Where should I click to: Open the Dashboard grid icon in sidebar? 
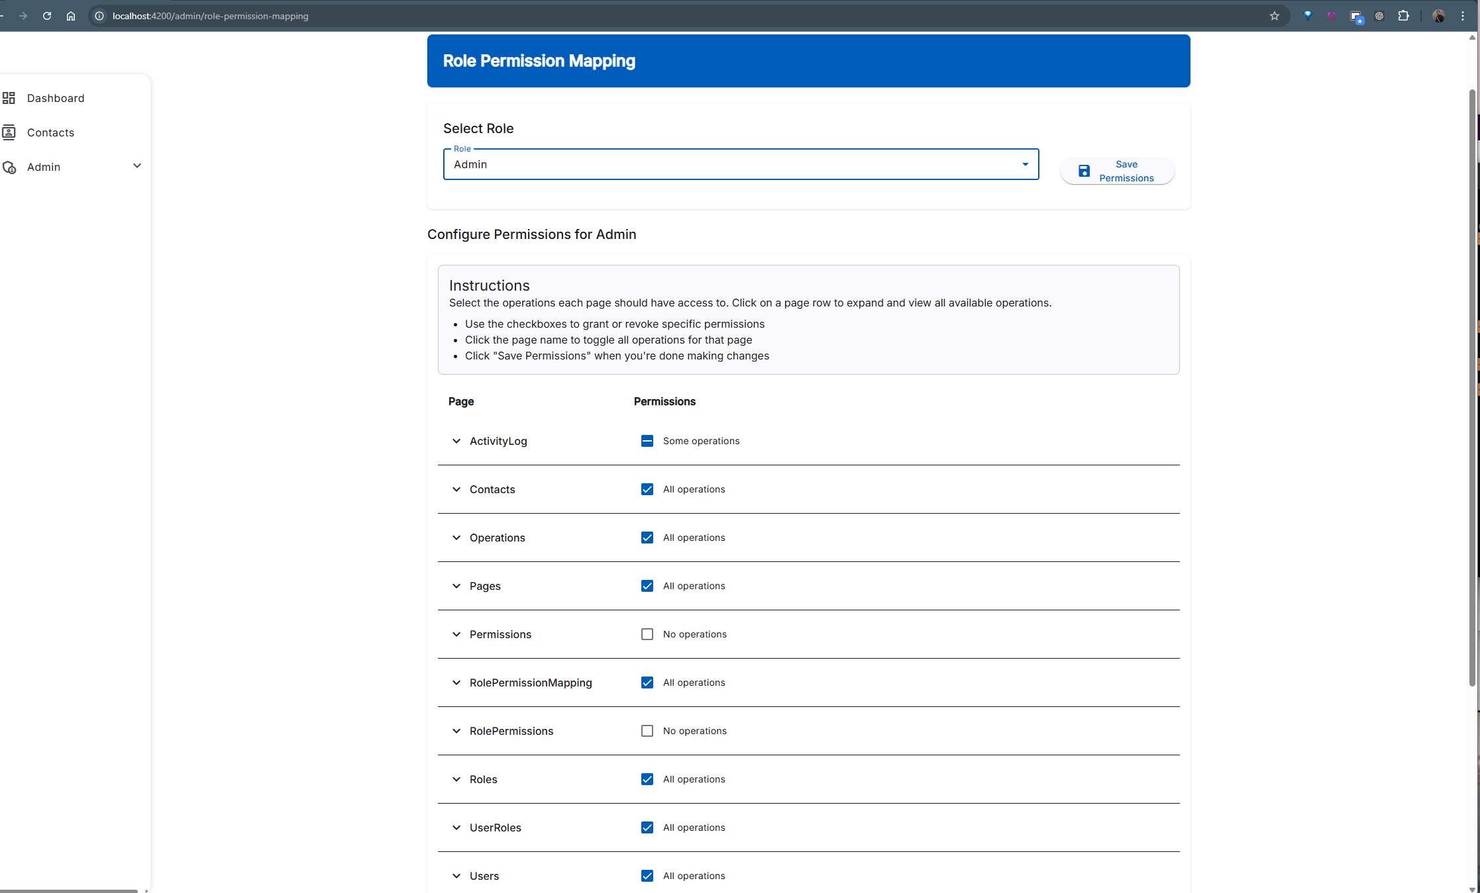coord(9,98)
